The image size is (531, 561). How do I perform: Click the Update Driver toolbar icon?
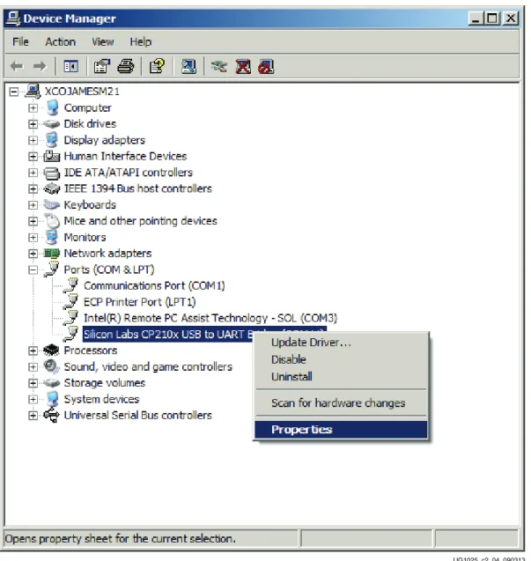tap(219, 66)
